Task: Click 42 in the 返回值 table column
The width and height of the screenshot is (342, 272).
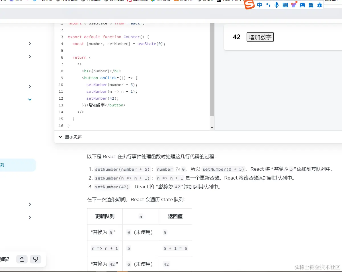Action: tap(166, 264)
